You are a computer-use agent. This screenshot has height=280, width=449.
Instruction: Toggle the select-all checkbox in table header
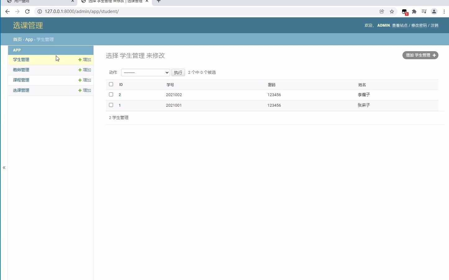tap(111, 84)
